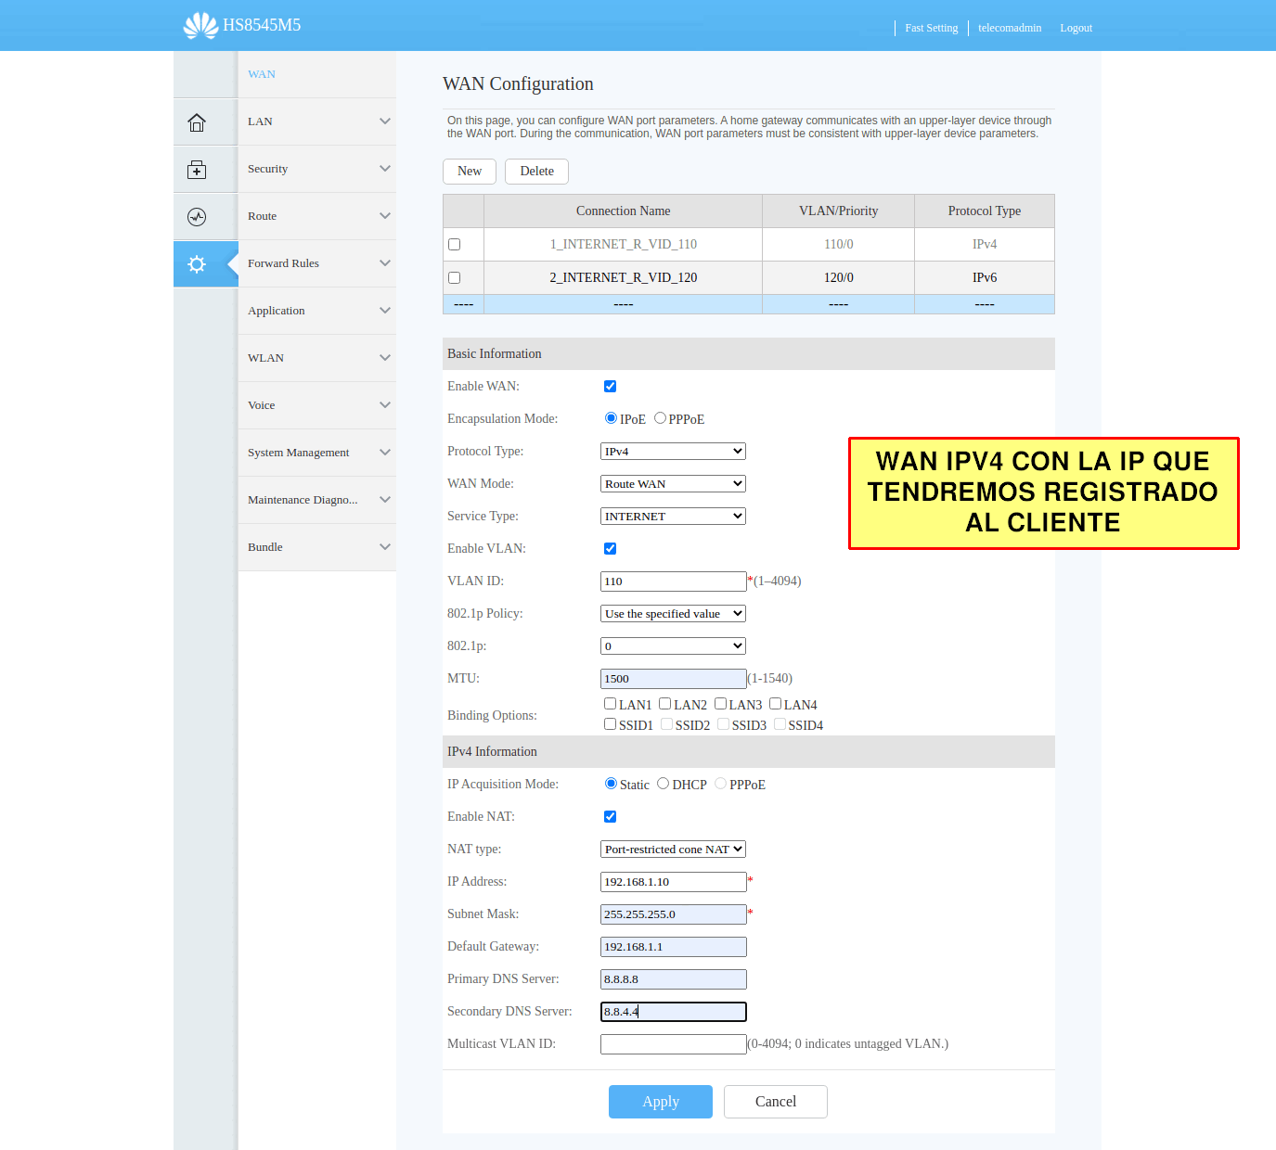Expand the LAN menu chevron
Image resolution: width=1276 pixels, height=1150 pixels.
coord(384,121)
